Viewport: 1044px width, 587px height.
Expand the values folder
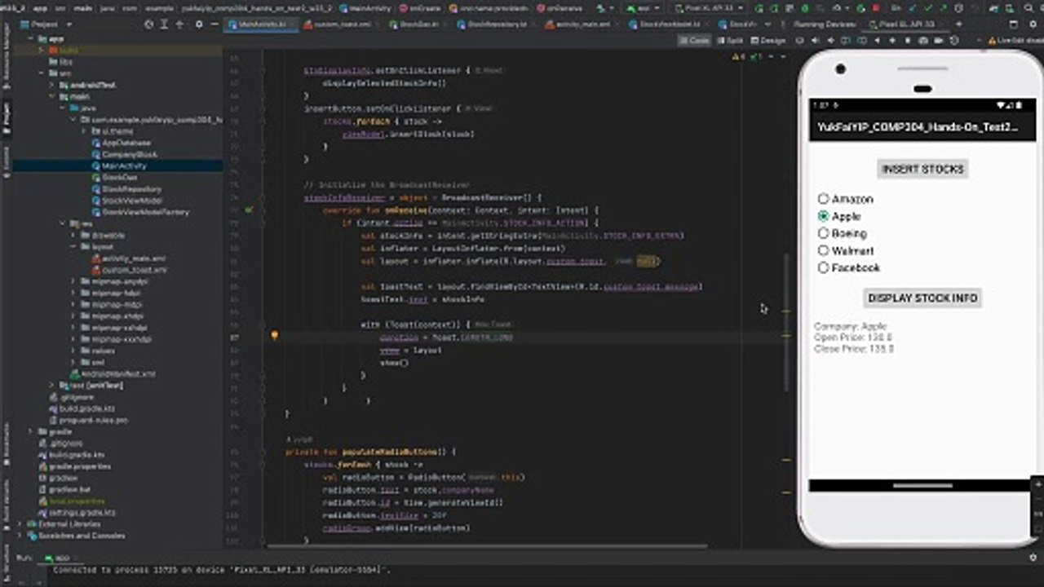pos(74,351)
